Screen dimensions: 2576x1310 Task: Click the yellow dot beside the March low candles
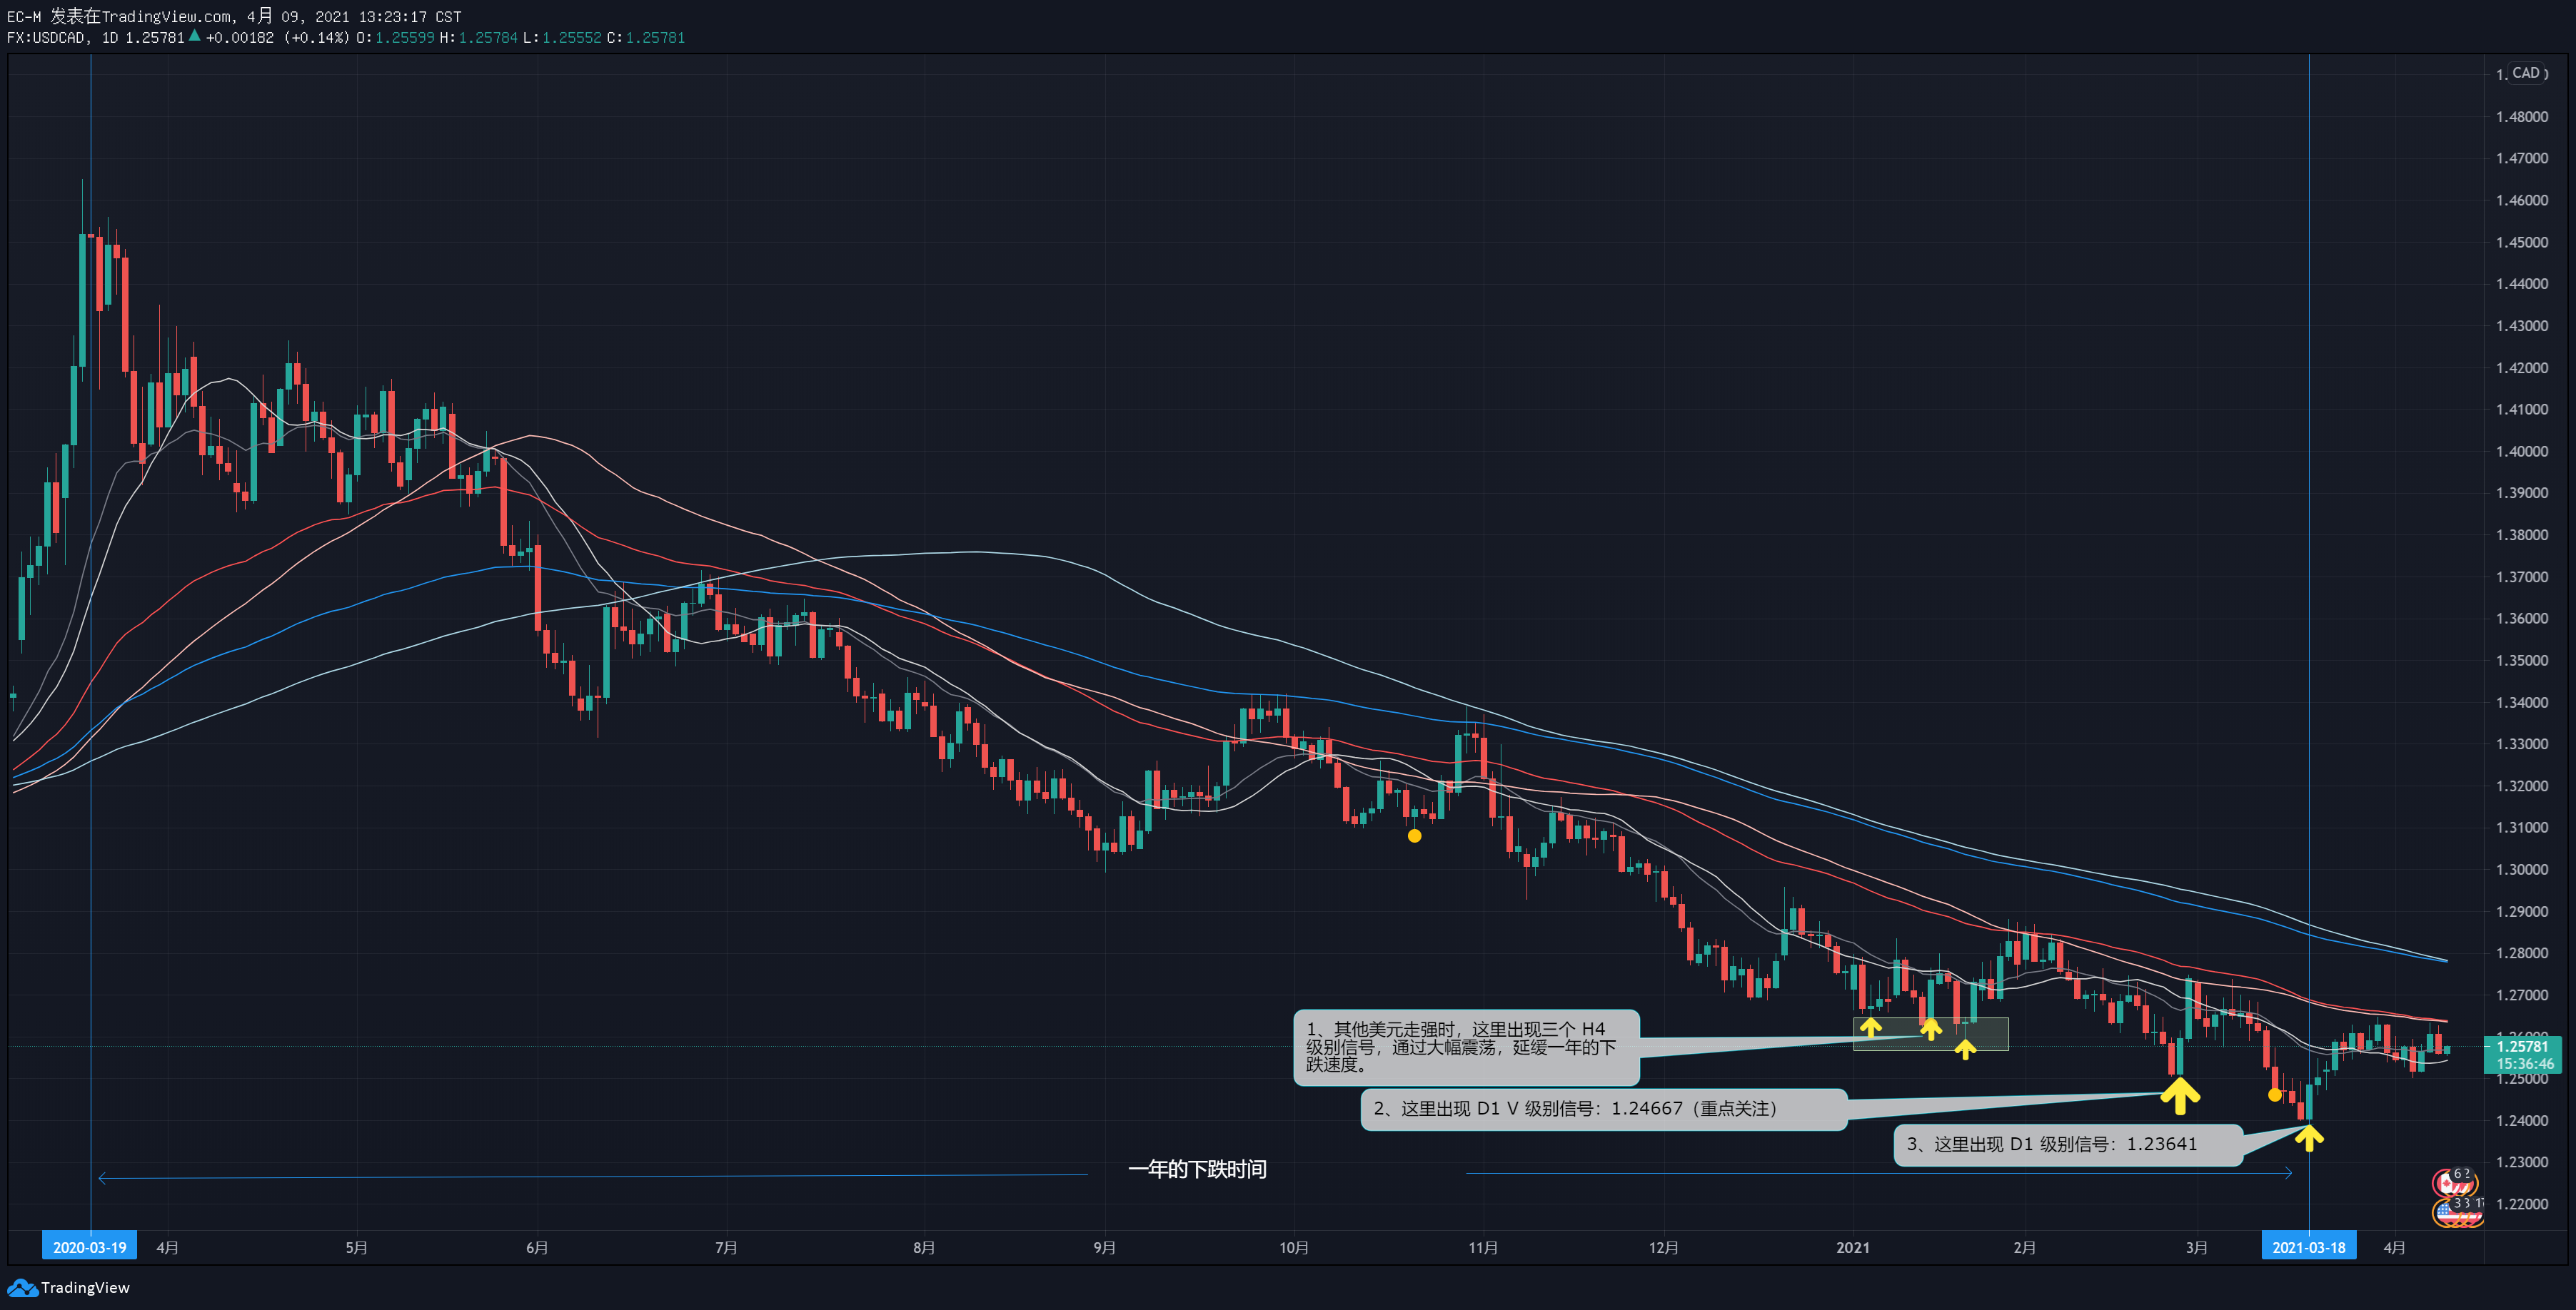coord(2275,1095)
